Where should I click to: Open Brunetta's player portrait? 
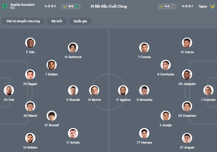(x=144, y=90)
